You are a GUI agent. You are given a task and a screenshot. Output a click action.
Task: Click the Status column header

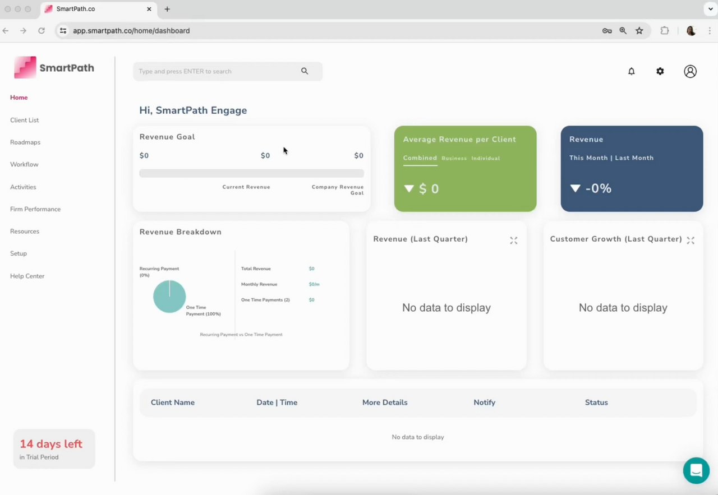(596, 403)
